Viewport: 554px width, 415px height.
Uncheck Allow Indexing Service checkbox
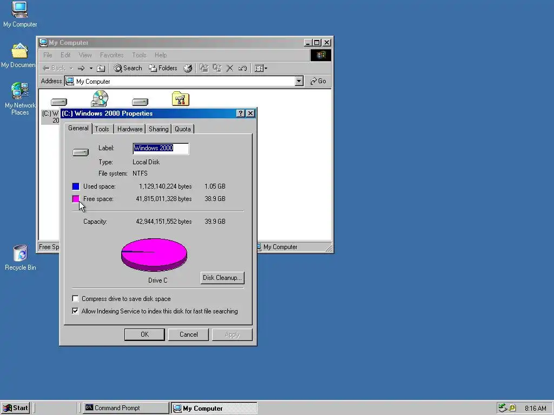[x=75, y=311]
